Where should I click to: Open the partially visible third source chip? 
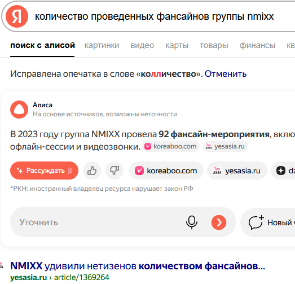click(x=283, y=171)
